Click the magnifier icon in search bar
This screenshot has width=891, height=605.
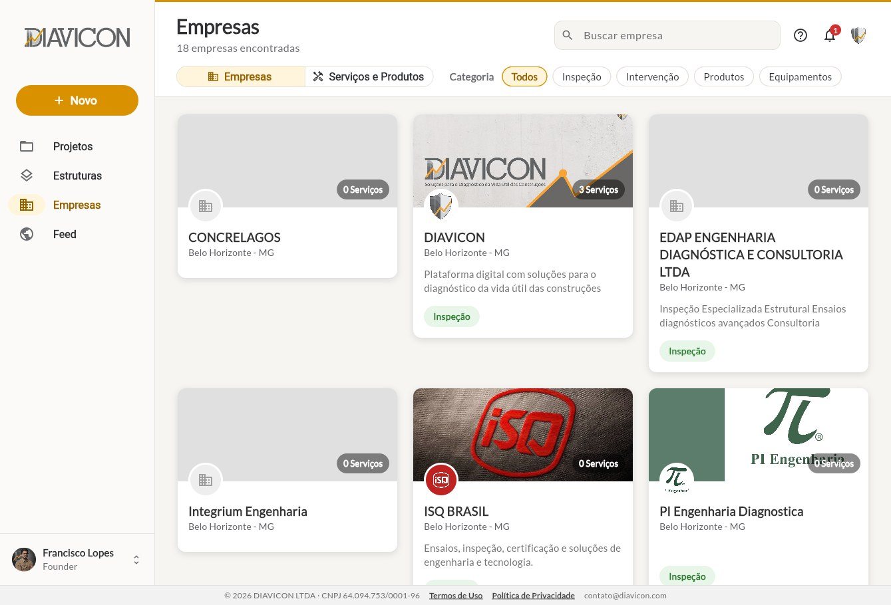(568, 35)
